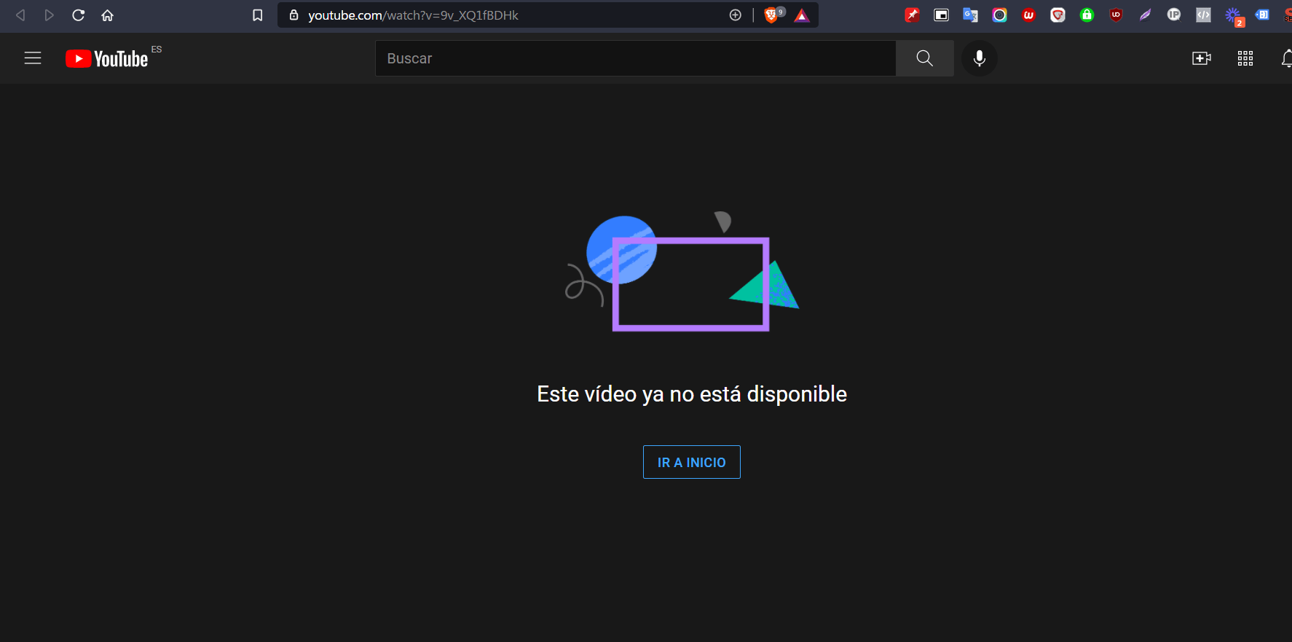Screen dimensions: 1292x642
Task: Open the picture-in-picture extension icon
Action: [x=941, y=15]
